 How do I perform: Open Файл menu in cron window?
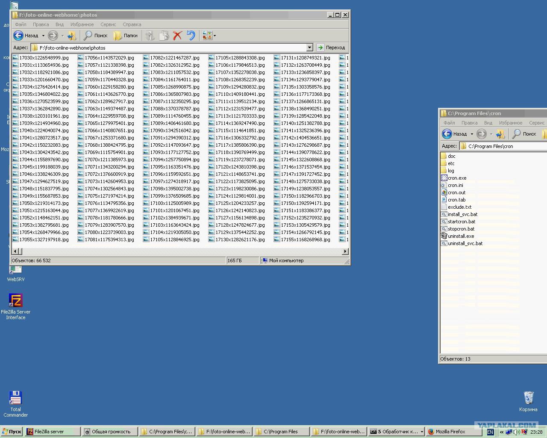tap(449, 123)
